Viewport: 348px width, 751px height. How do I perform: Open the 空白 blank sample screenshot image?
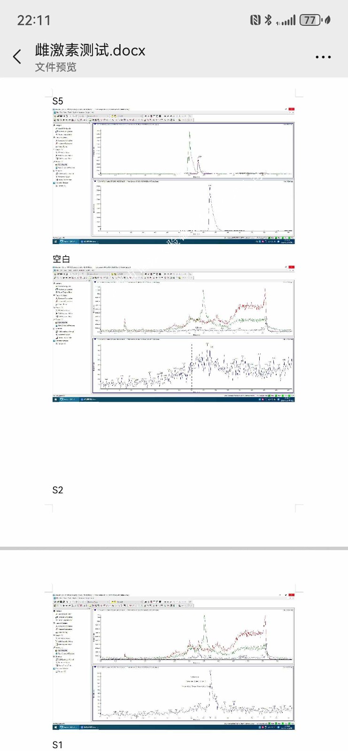click(173, 334)
